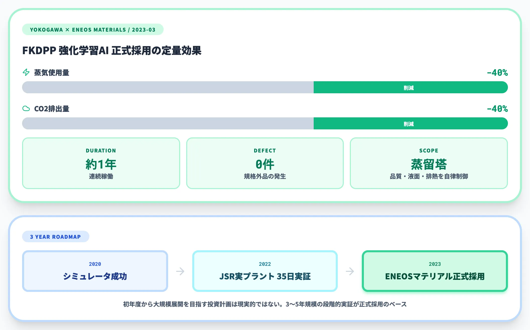The height and width of the screenshot is (330, 530).
Task: Click the 連続稼働 caption
Action: click(101, 176)
